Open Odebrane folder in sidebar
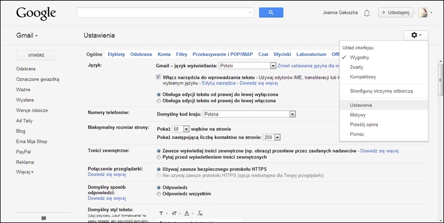Screen dimensions: 444x223 tap(26, 69)
